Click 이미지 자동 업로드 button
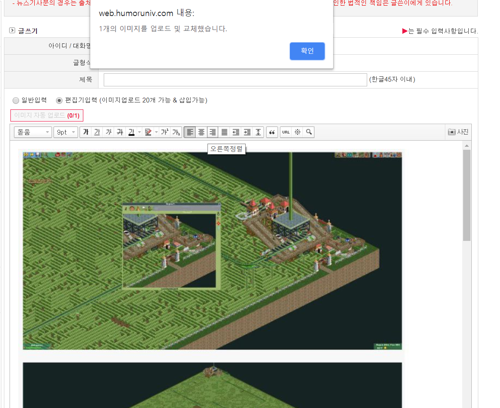The width and height of the screenshot is (500, 408). coord(46,115)
